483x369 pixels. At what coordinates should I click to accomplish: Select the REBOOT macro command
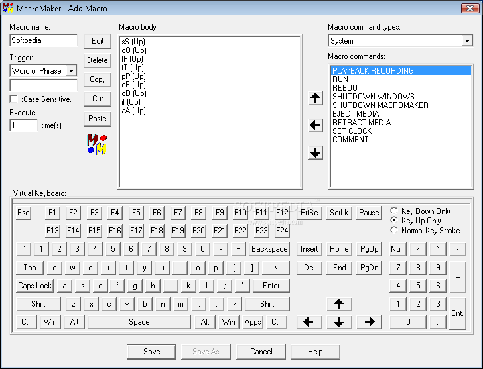coord(401,88)
